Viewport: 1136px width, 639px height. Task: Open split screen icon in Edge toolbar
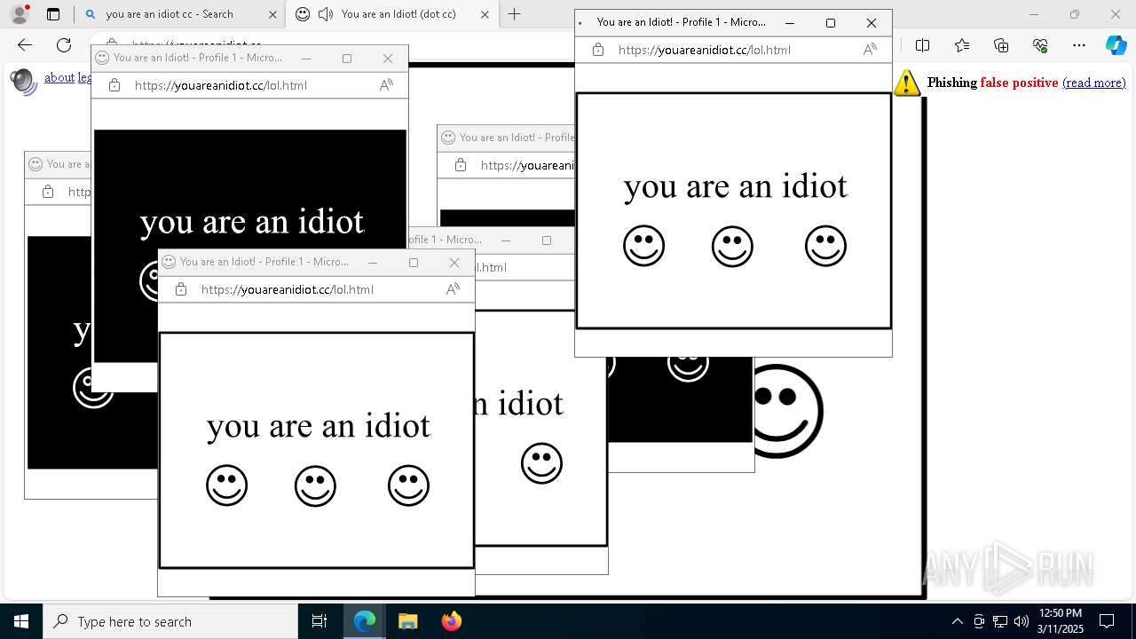pyautogui.click(x=923, y=45)
